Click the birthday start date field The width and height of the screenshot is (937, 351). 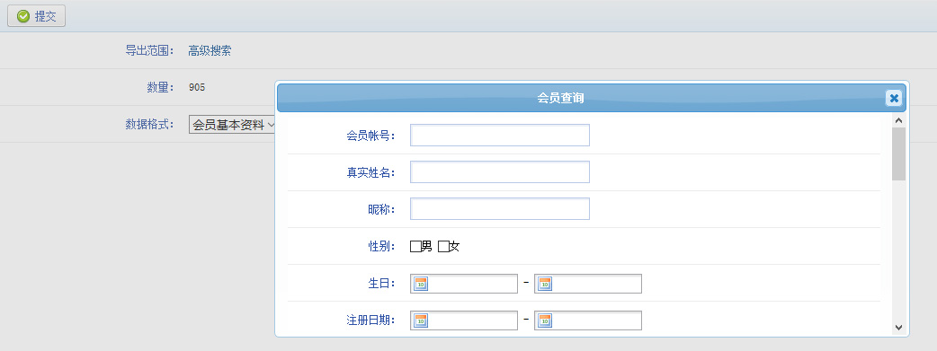464,285
